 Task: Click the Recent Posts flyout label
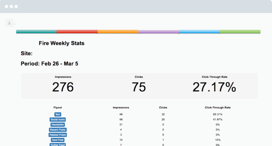pyautogui.click(x=58, y=130)
